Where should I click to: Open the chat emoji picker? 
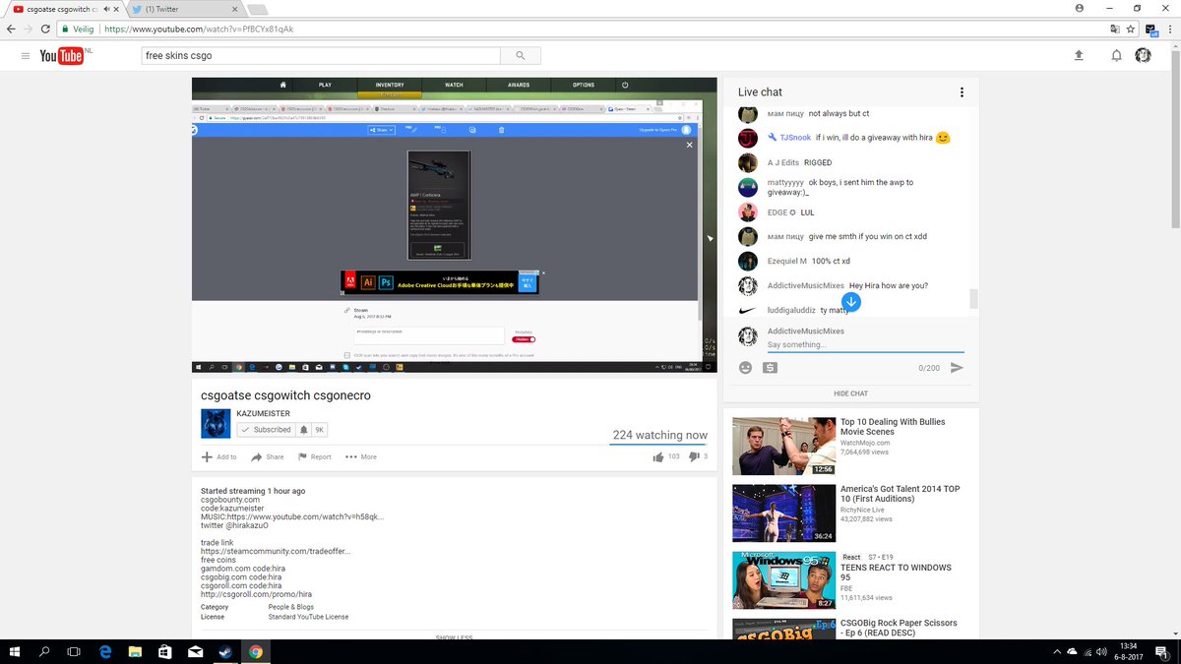click(x=746, y=368)
